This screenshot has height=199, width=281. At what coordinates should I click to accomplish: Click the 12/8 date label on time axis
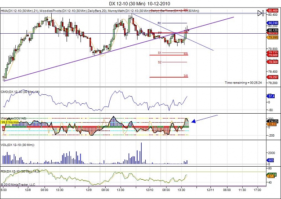[x=28, y=190]
